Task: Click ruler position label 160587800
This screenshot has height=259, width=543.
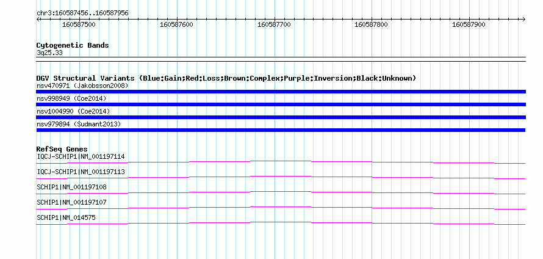Action: click(x=372, y=24)
